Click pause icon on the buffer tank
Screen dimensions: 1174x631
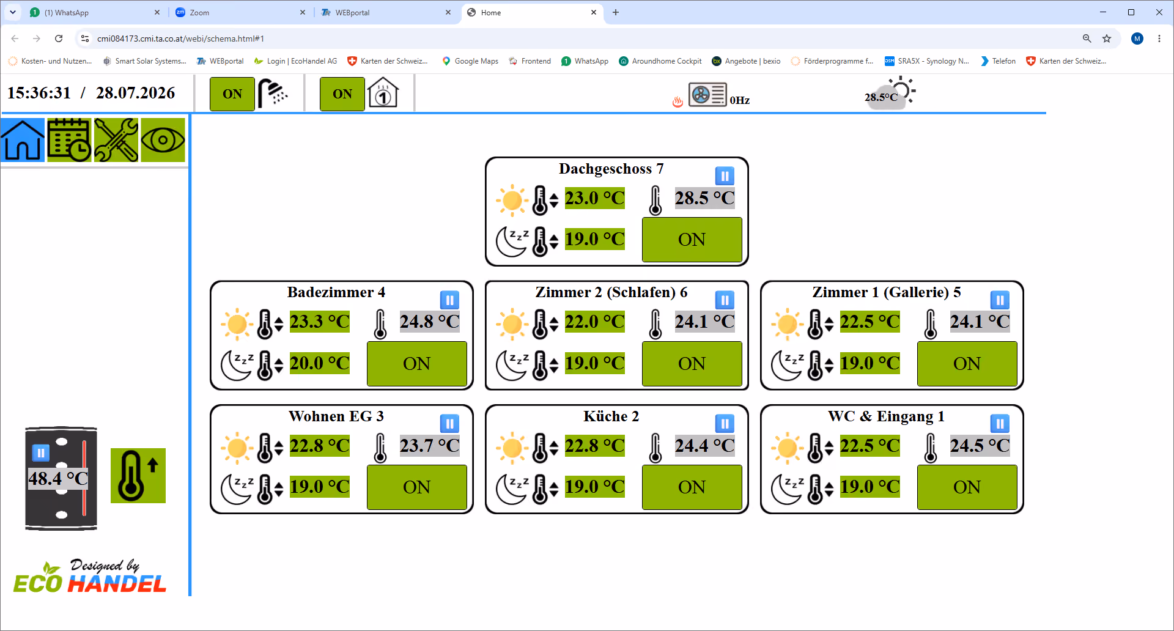pyautogui.click(x=40, y=453)
